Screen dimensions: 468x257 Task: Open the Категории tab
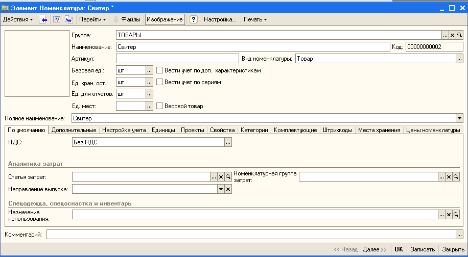pos(254,130)
